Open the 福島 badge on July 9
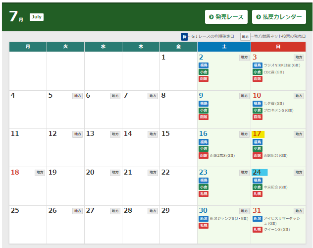The width and height of the screenshot is (313, 248). click(204, 104)
